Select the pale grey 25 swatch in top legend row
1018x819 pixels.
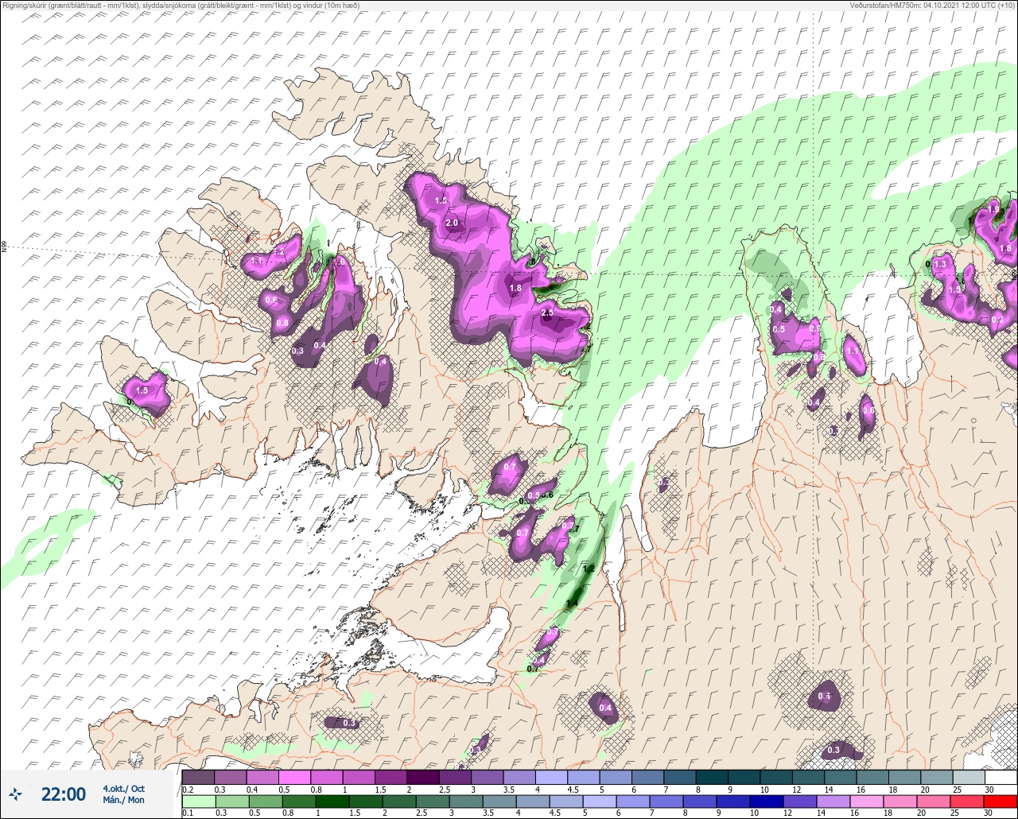(969, 777)
